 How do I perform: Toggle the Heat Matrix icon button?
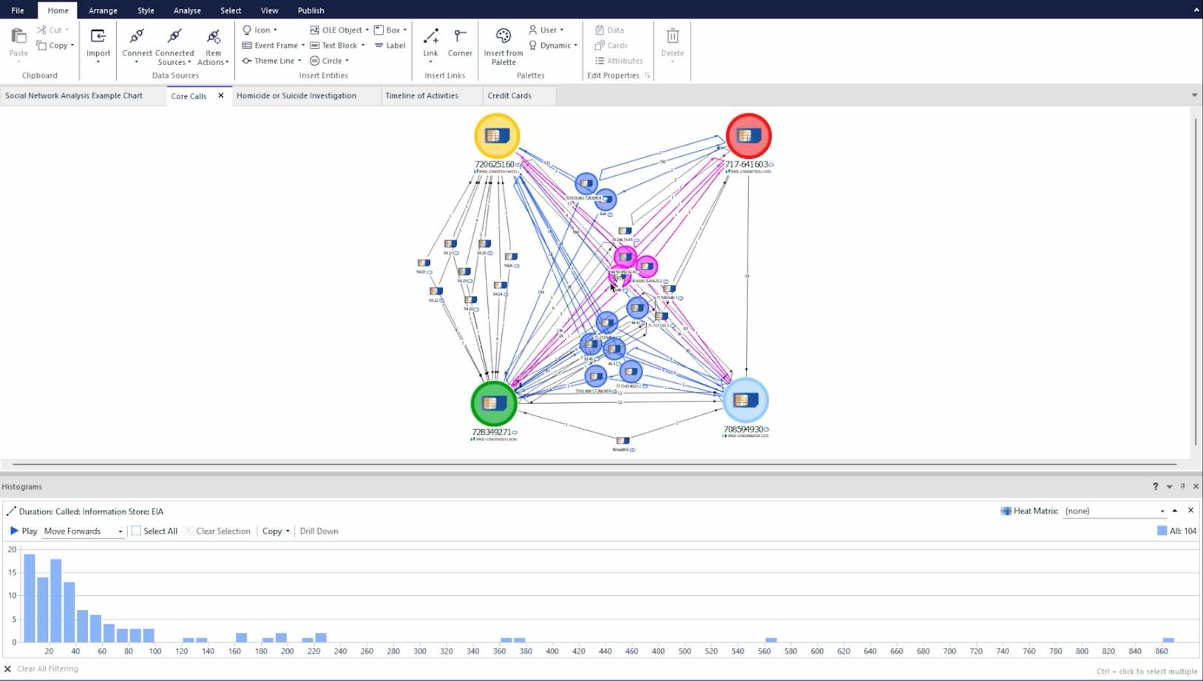(x=1006, y=510)
